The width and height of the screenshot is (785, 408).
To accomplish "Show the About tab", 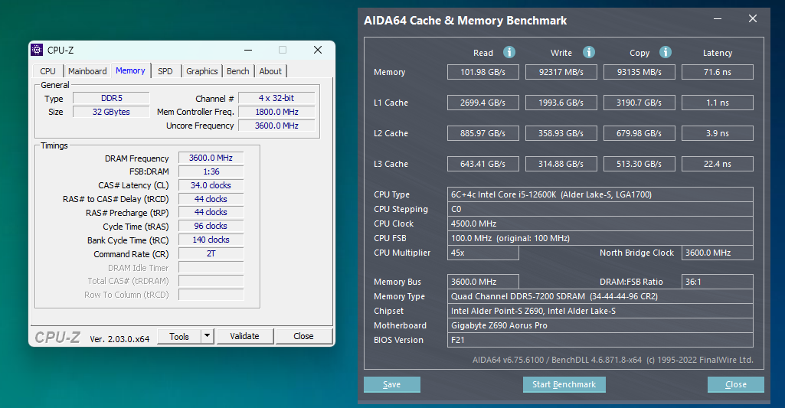I will point(270,71).
